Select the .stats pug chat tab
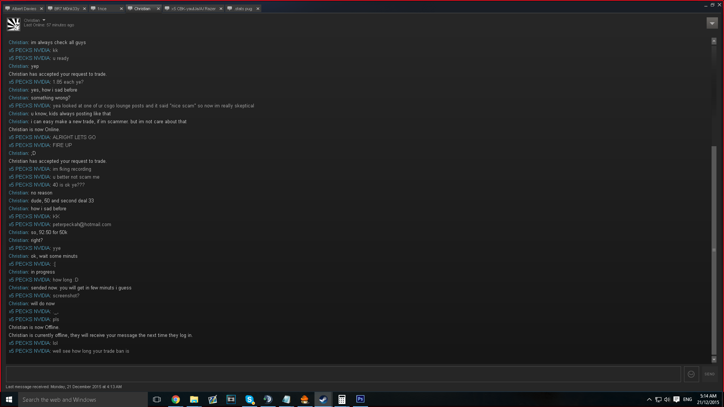The image size is (724, 407). pos(243,9)
